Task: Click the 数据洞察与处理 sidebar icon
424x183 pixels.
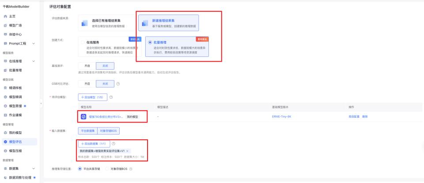Action: point(5,177)
